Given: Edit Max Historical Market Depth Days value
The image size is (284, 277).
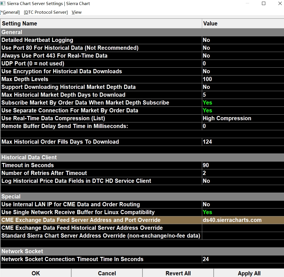Looking at the screenshot, I should [243, 95].
